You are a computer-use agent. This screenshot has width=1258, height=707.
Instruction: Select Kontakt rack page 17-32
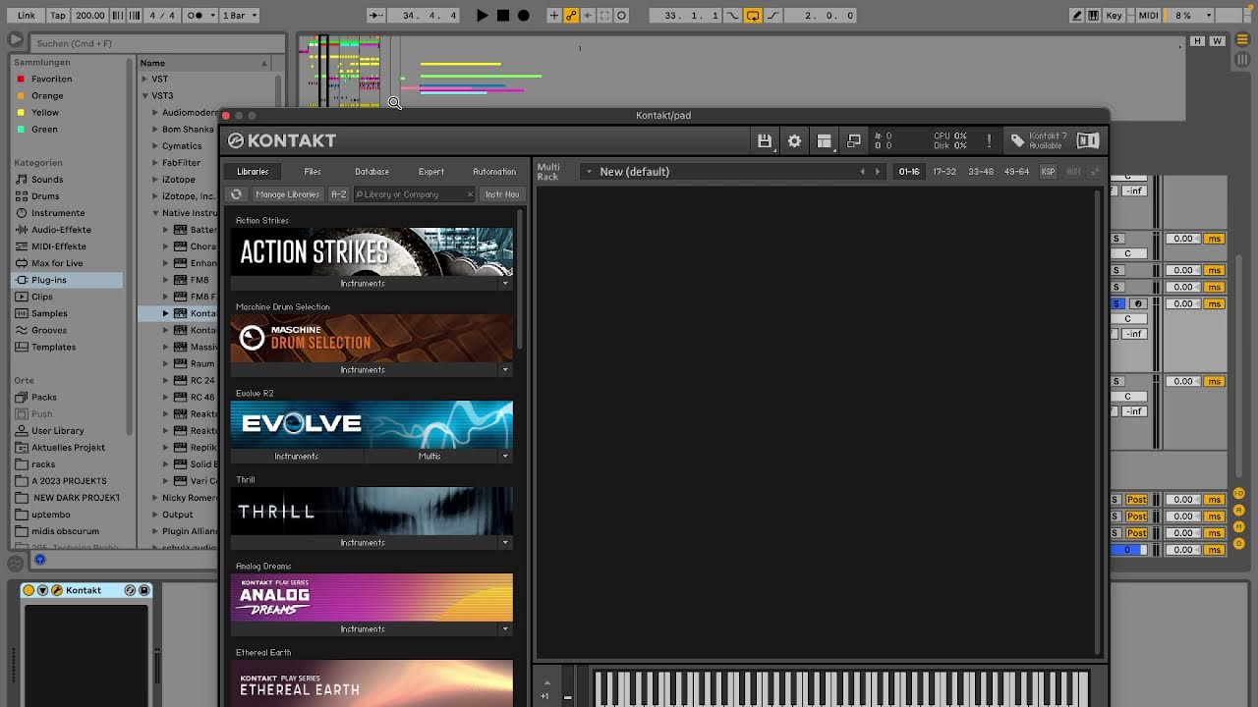point(944,172)
